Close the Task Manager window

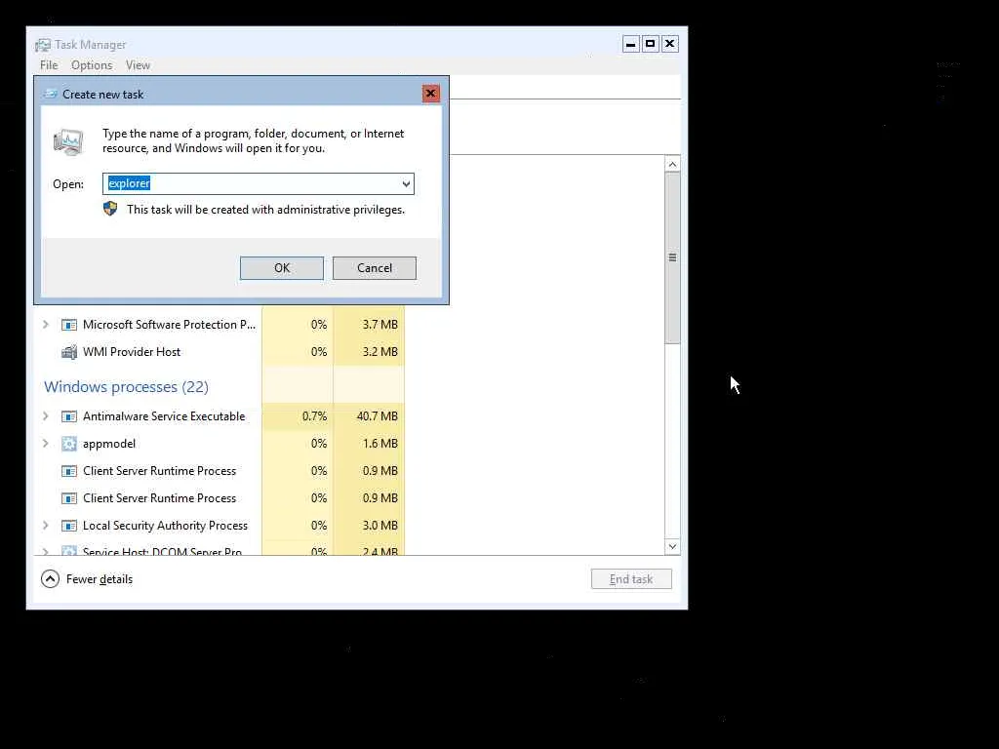coord(669,44)
